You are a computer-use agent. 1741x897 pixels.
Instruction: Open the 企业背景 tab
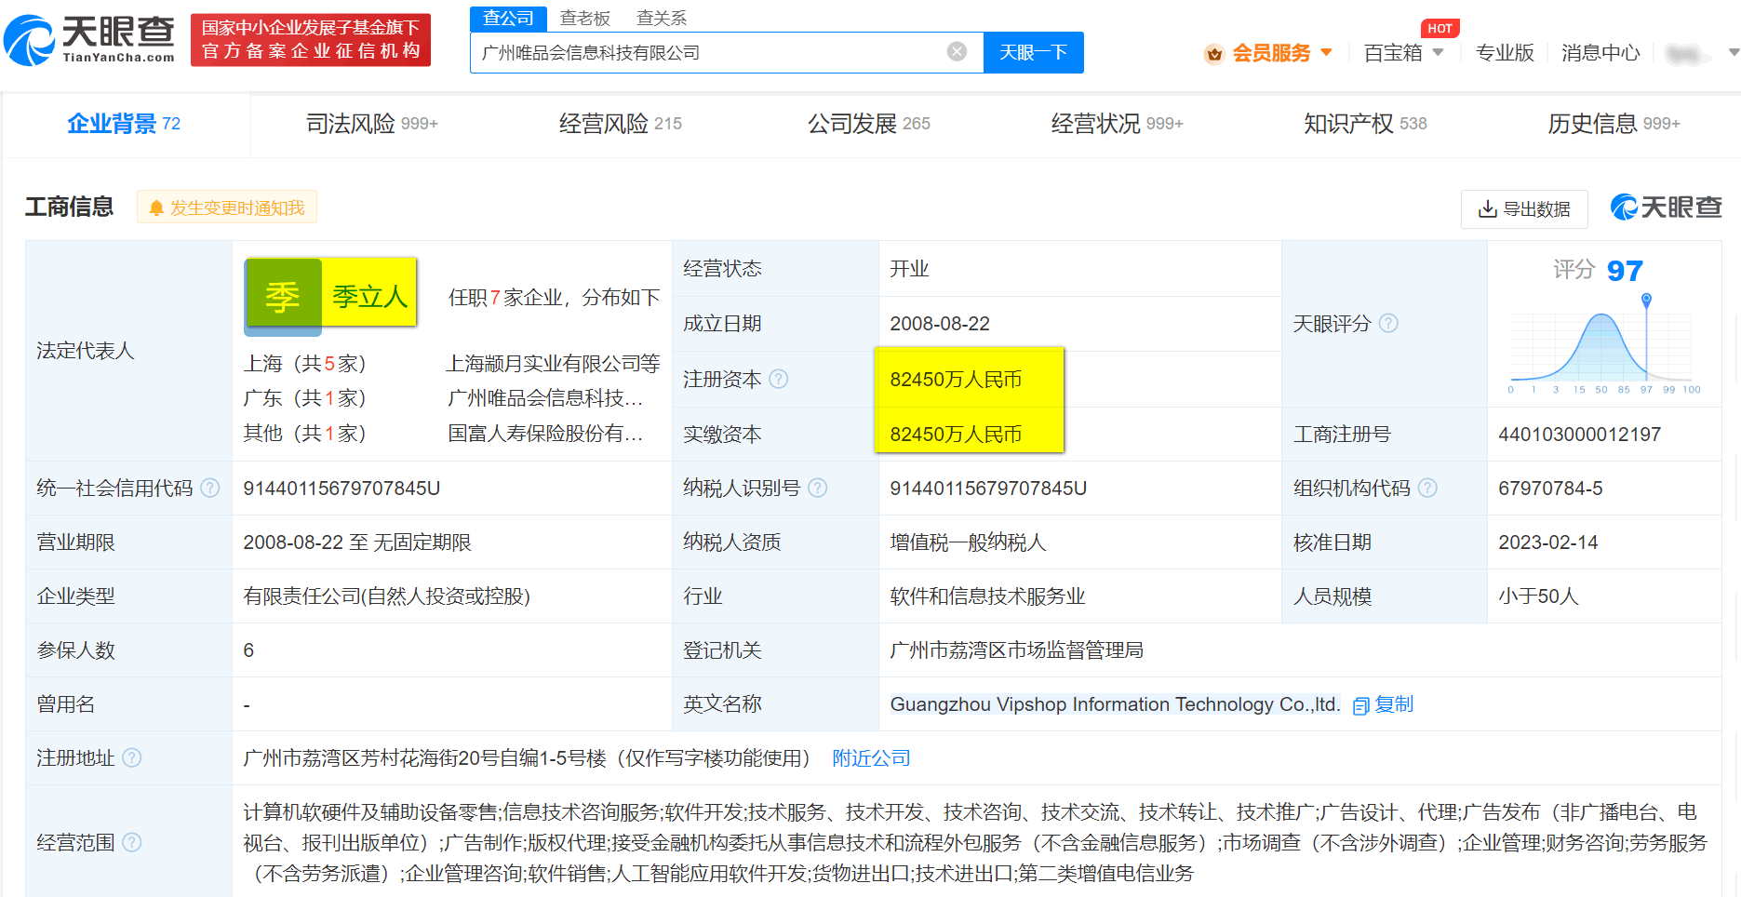click(125, 123)
